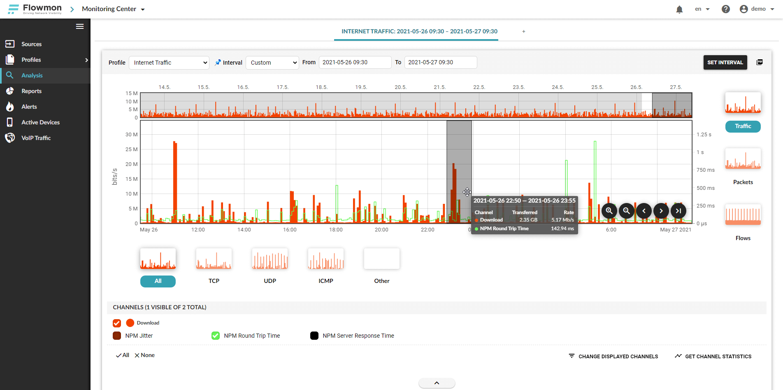Viewport: 783px width, 390px height.
Task: Click the orange Download color swatch
Action: pos(130,323)
